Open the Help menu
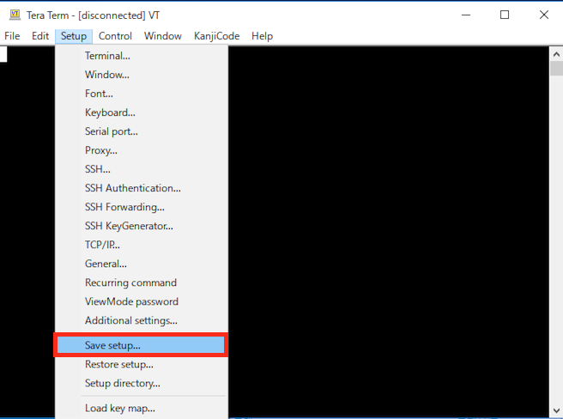Screen dimensions: 563x419 pos(262,36)
